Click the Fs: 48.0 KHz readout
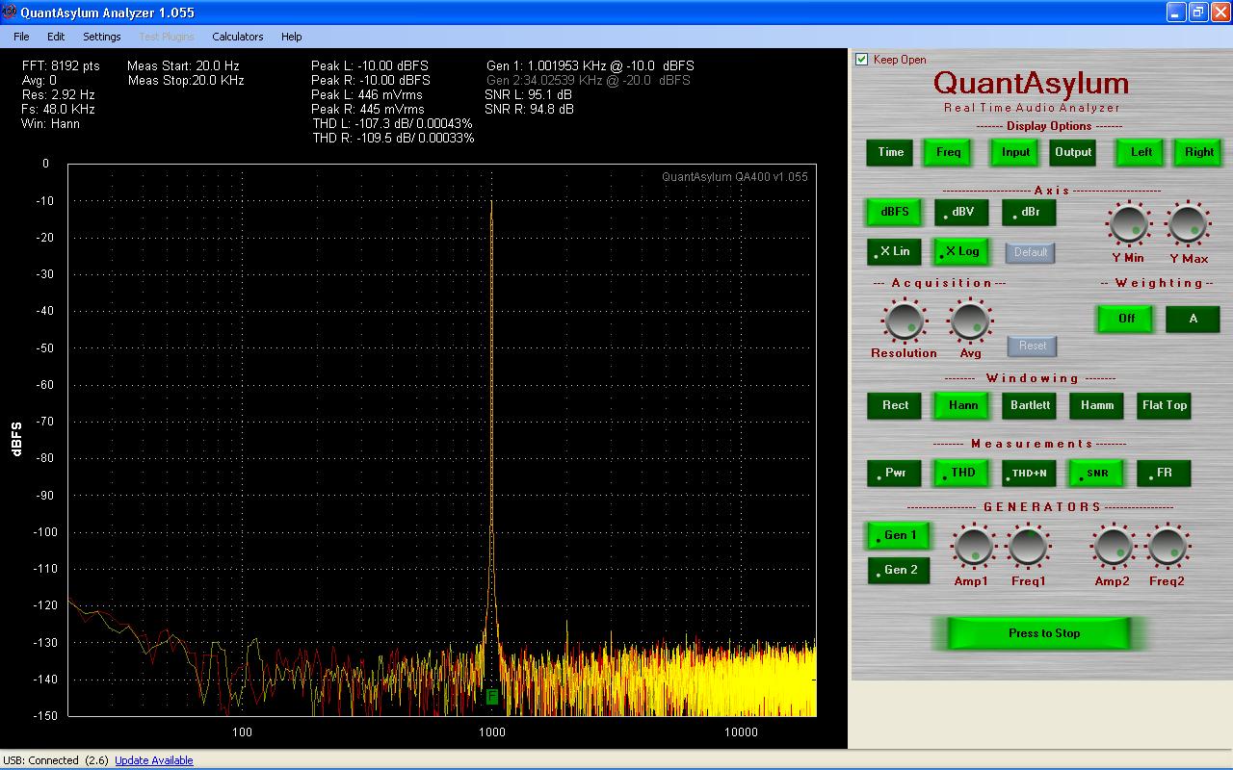This screenshot has width=1233, height=770. 58,109
